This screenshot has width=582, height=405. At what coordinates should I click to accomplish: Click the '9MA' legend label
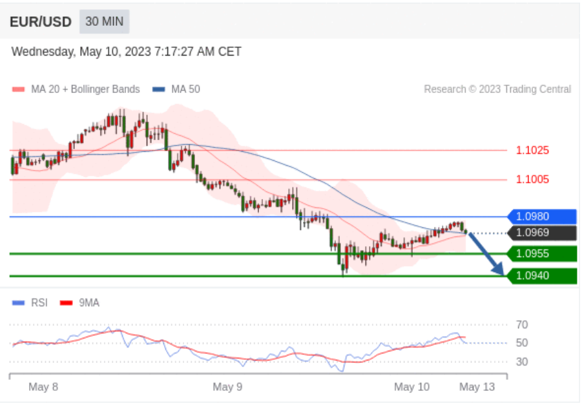tap(89, 304)
